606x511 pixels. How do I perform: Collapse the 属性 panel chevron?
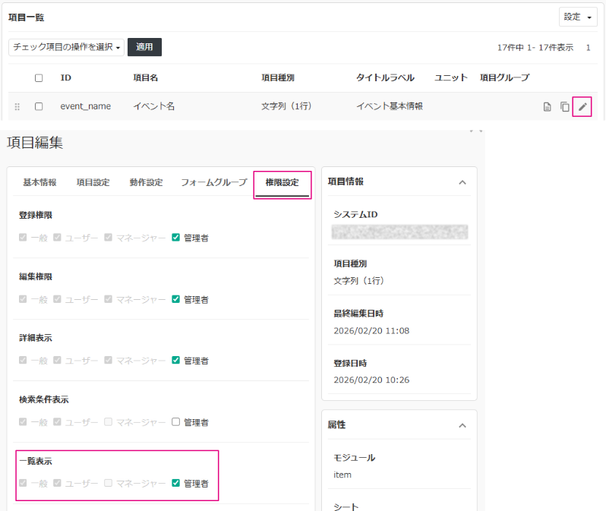click(462, 425)
